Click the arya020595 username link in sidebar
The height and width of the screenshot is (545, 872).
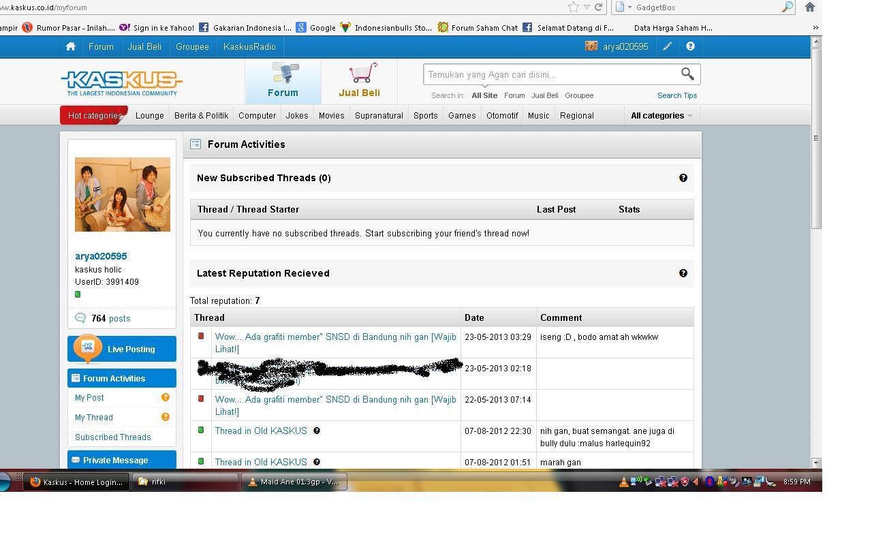[x=101, y=256]
